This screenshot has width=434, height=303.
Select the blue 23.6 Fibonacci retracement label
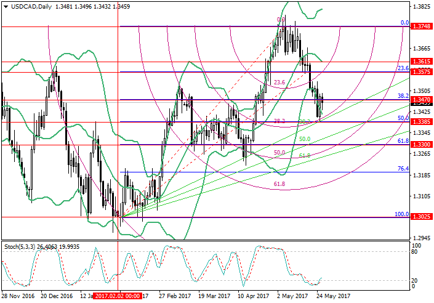coord(403,68)
